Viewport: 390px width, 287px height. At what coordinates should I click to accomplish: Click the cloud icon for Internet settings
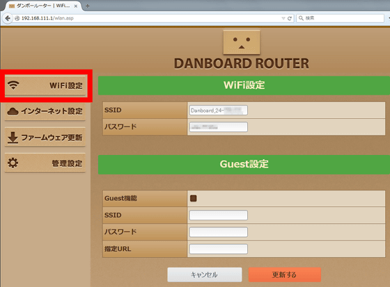coord(13,111)
